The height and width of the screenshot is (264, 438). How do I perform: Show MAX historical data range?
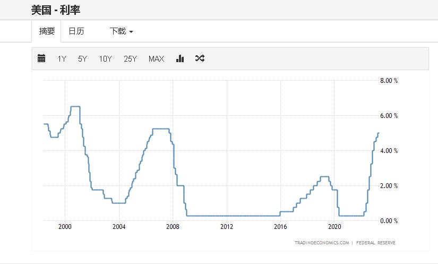click(x=156, y=59)
